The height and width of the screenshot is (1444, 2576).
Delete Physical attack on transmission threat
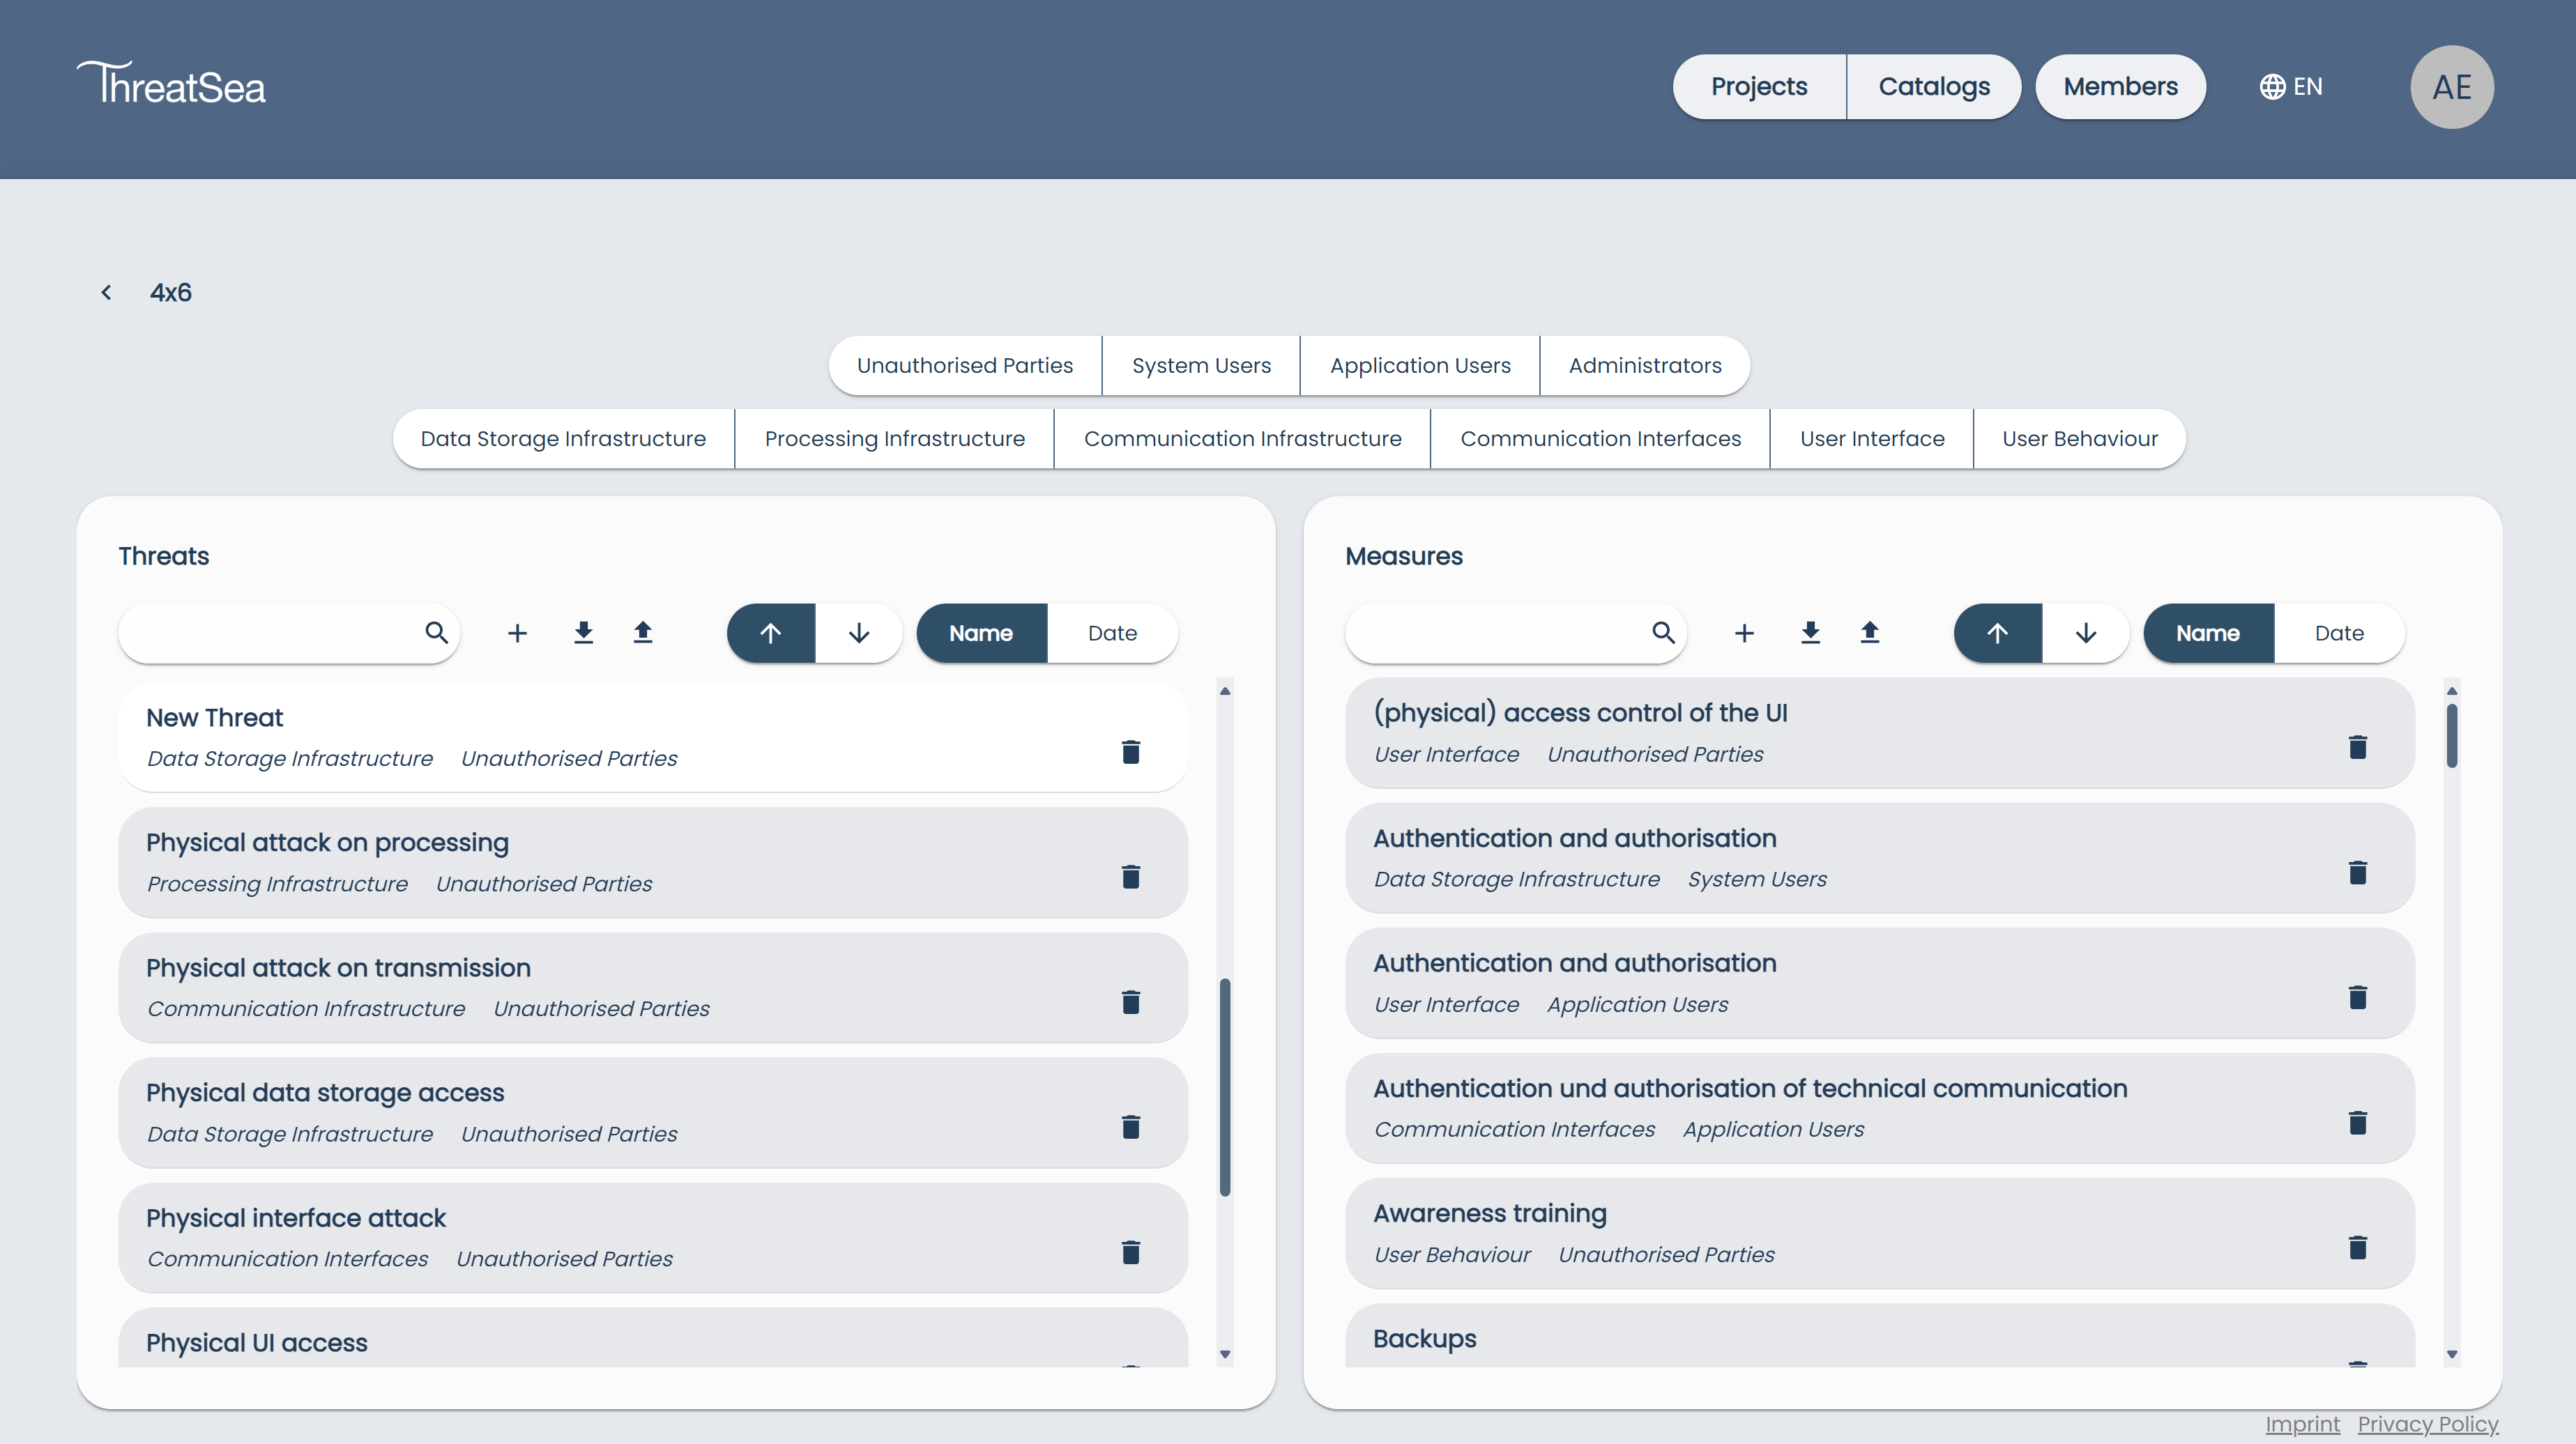[1130, 1002]
